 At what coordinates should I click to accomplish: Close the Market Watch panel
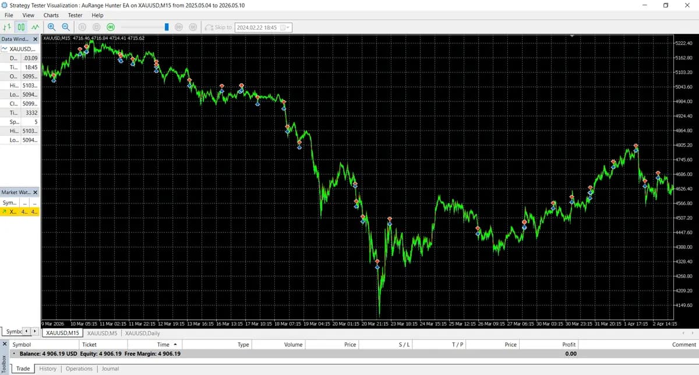pyautogui.click(x=35, y=192)
